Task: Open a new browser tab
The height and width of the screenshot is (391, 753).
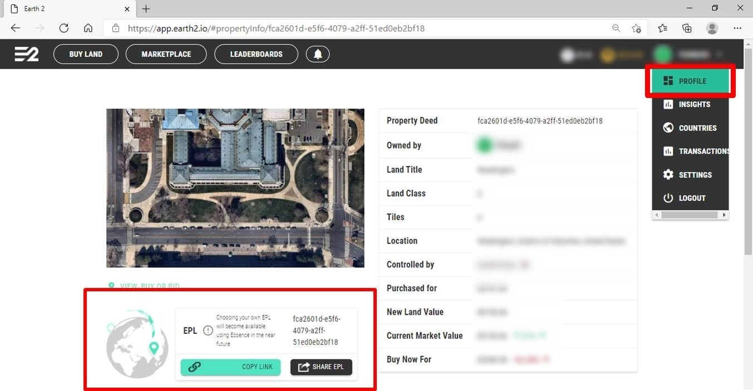Action: (146, 9)
